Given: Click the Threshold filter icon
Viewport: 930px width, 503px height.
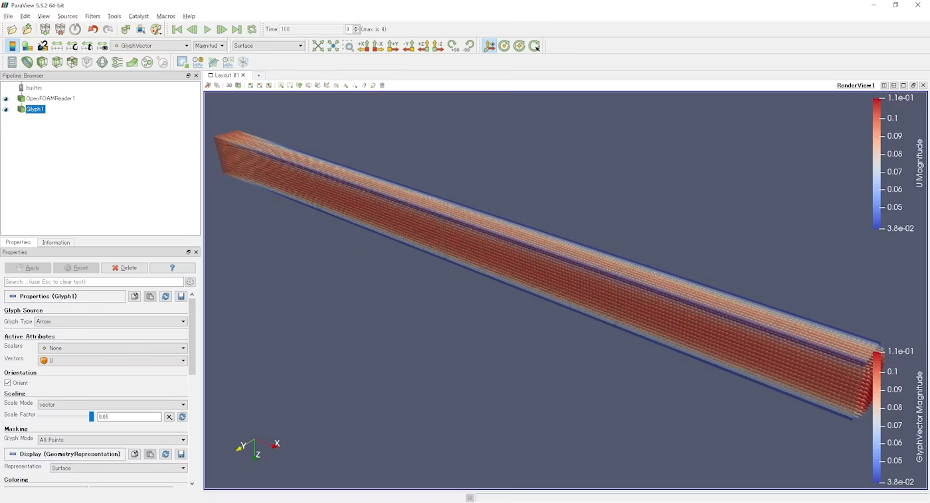Looking at the screenshot, I should (x=72, y=62).
